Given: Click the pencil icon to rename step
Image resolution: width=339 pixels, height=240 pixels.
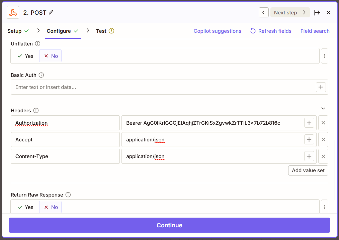Looking at the screenshot, I should (x=51, y=12).
